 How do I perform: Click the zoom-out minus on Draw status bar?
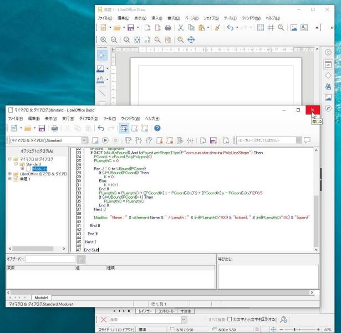(282, 329)
